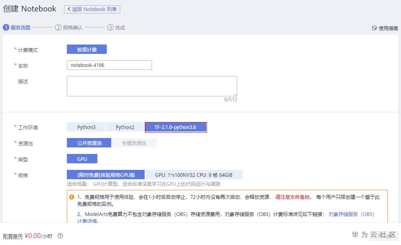Choose the [限时免费]体验规格GPU版 spec
The height and width of the screenshot is (245, 401).
pyautogui.click(x=106, y=175)
